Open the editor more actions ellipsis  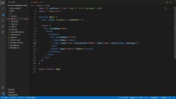[173, 2]
